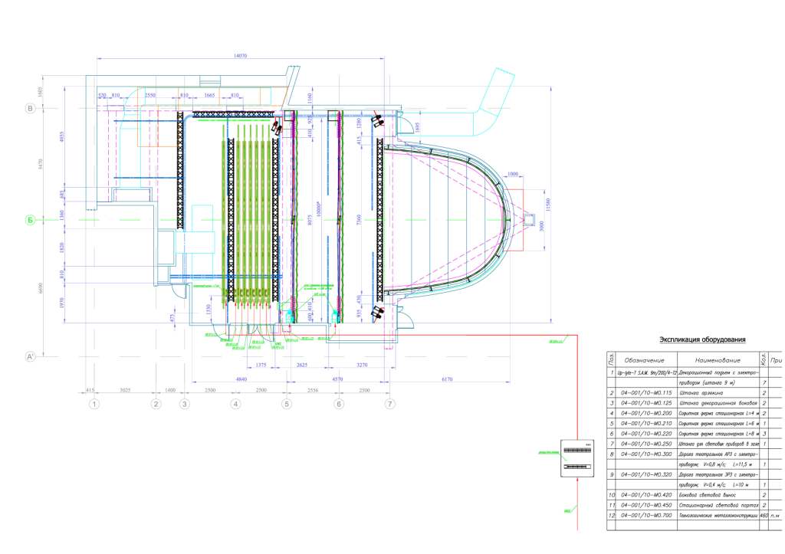The width and height of the screenshot is (785, 554).
Task: Click the dimension '3270'
Action: [362, 365]
